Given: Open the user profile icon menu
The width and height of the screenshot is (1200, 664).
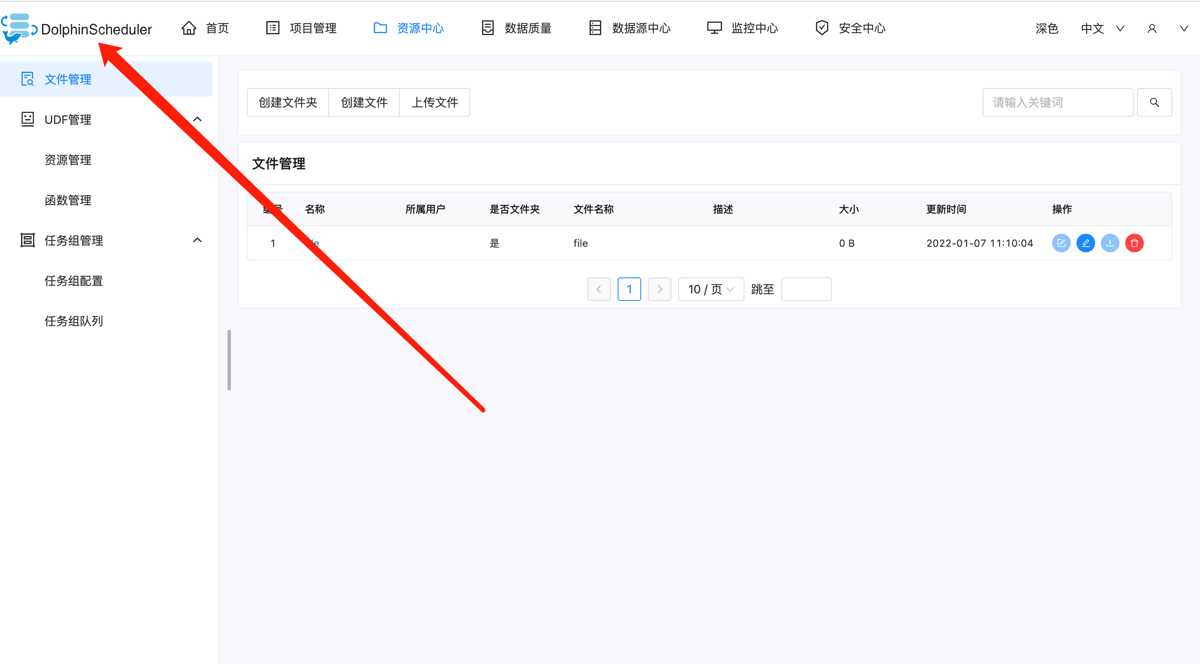Looking at the screenshot, I should click(x=1152, y=29).
